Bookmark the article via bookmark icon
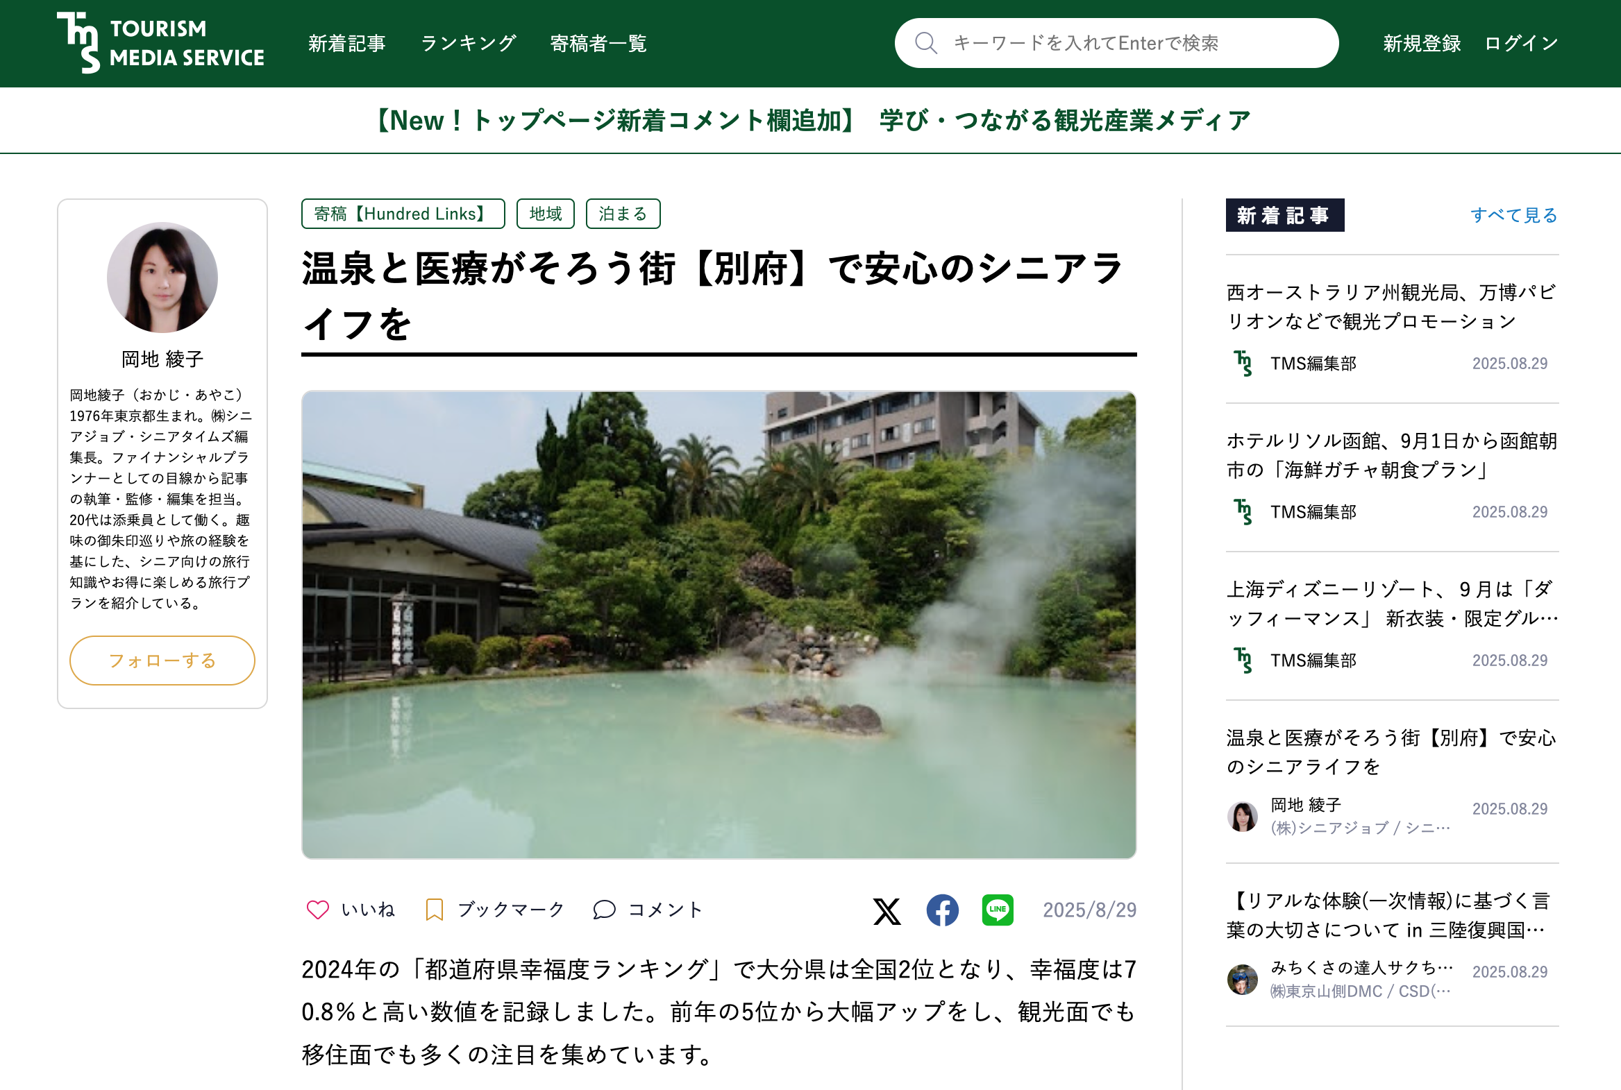The height and width of the screenshot is (1090, 1621). (434, 910)
